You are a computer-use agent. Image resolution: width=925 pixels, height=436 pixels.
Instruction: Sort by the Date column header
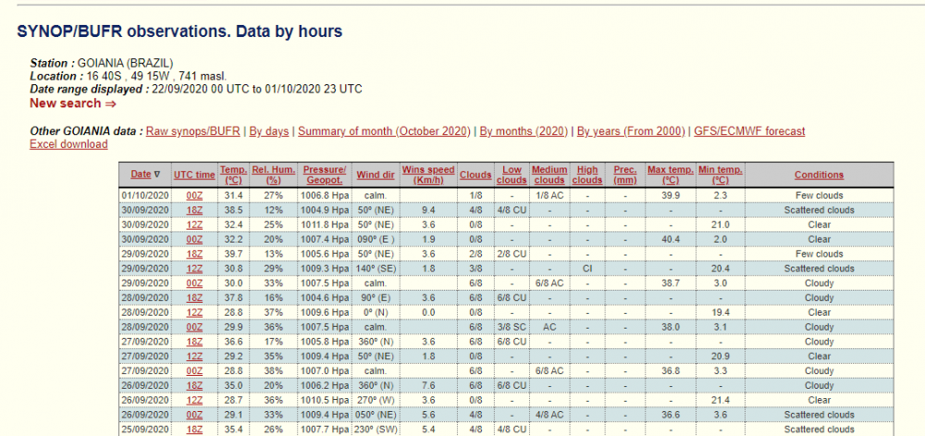(x=141, y=174)
